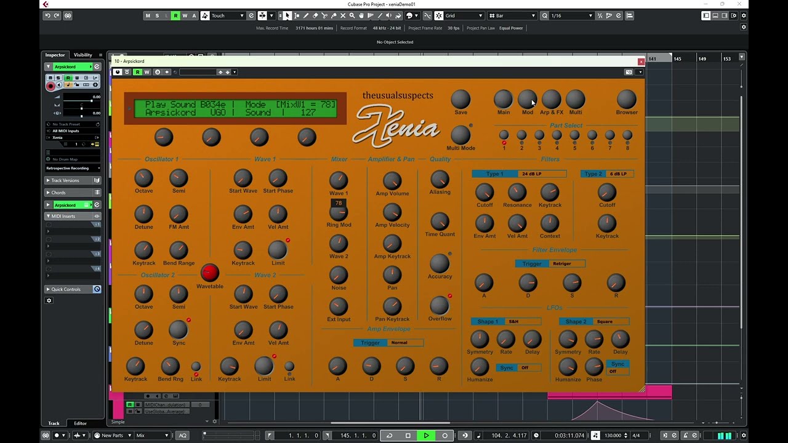788x443 pixels.
Task: Click the All MIDI Inputs routing field
Action: coord(73,131)
